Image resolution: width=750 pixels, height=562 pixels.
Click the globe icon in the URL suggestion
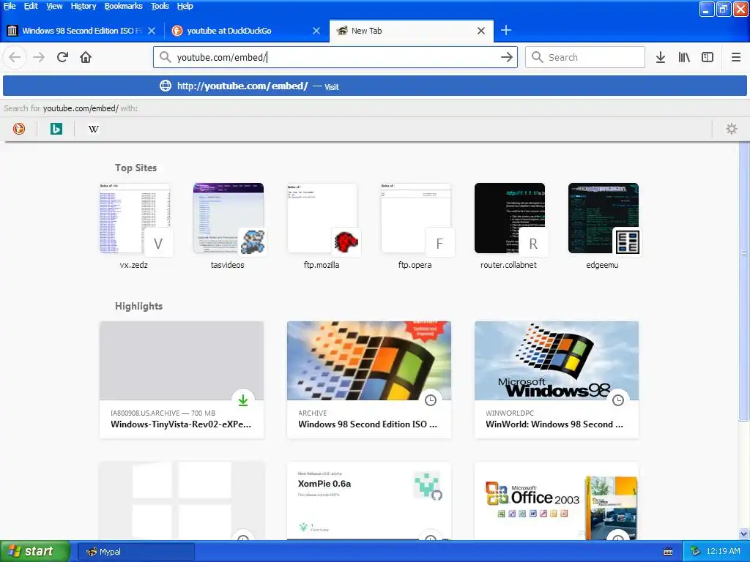(x=166, y=86)
